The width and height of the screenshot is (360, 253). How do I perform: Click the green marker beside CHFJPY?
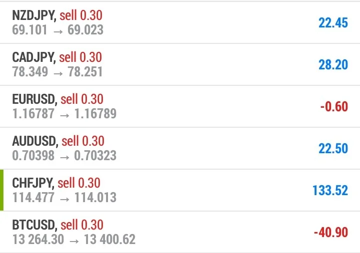1,190
